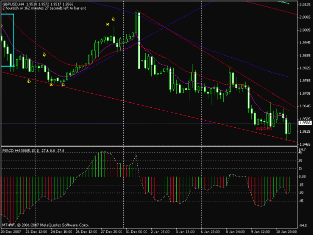This screenshot has width=313, height=235.
Task: Click the 2.0125 price axis label
Action: (x=305, y=5)
